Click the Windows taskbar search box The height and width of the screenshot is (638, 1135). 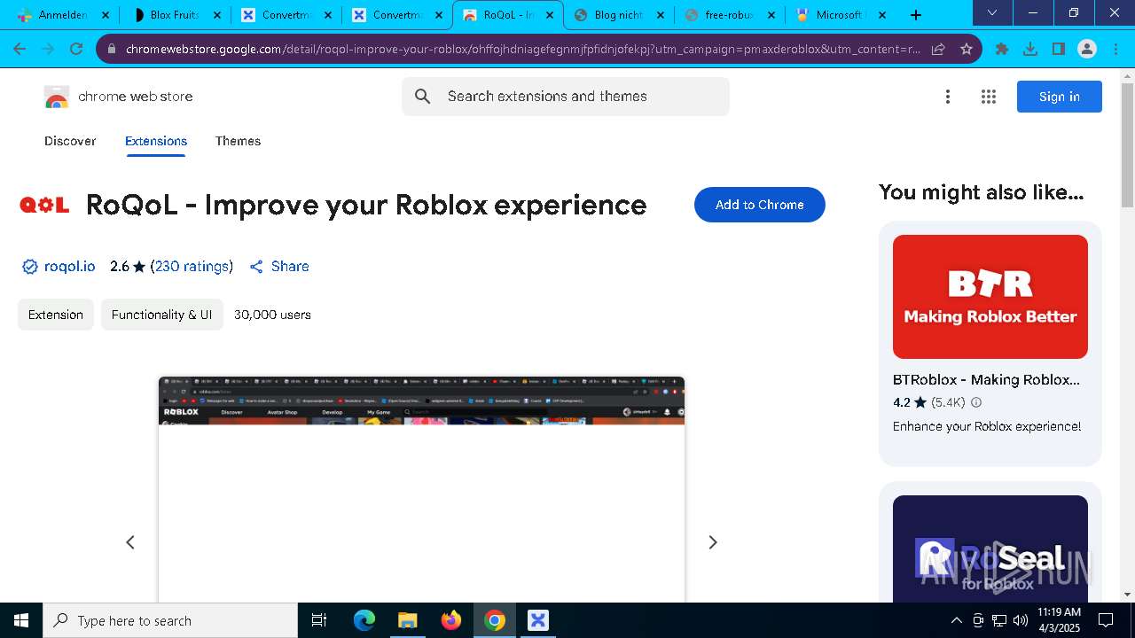tap(170, 620)
